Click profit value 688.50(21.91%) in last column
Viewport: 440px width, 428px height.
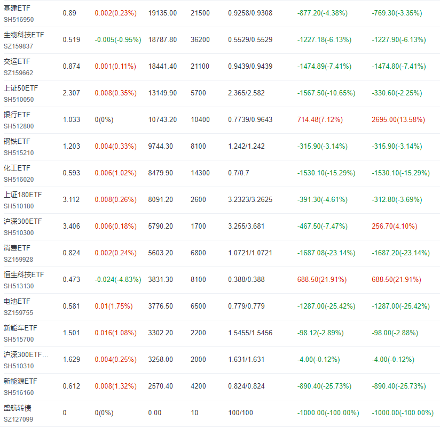click(x=397, y=279)
